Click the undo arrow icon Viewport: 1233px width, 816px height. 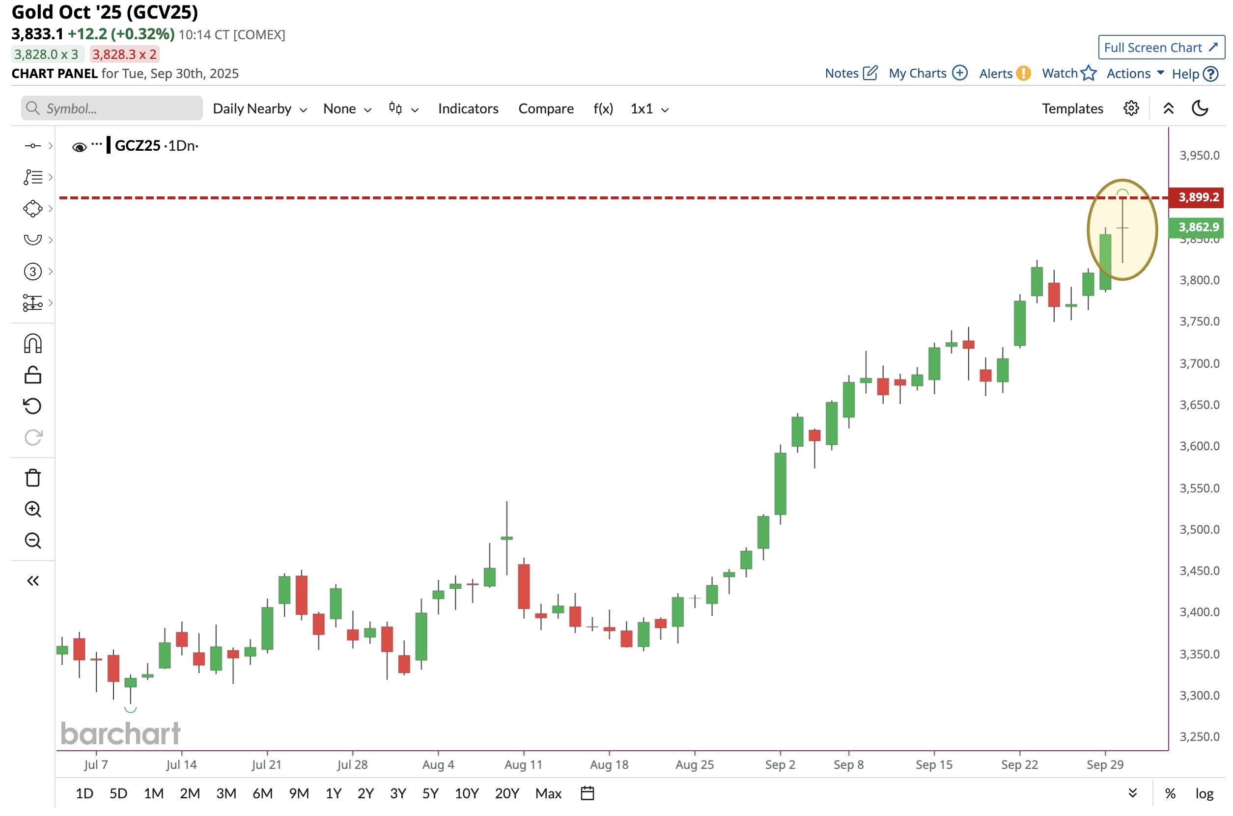point(32,406)
